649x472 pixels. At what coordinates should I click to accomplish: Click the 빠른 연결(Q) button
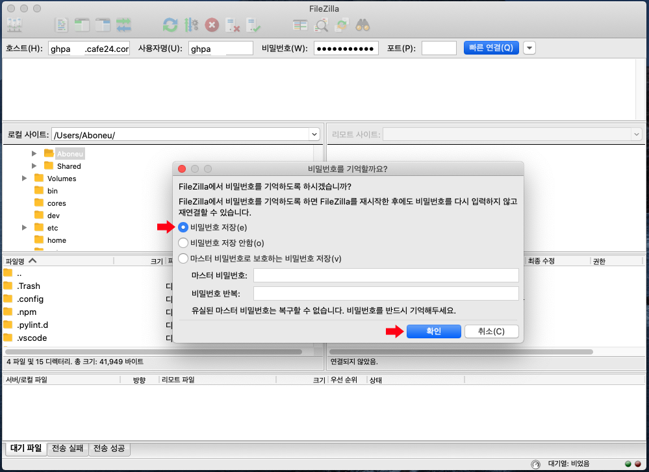tap(491, 48)
